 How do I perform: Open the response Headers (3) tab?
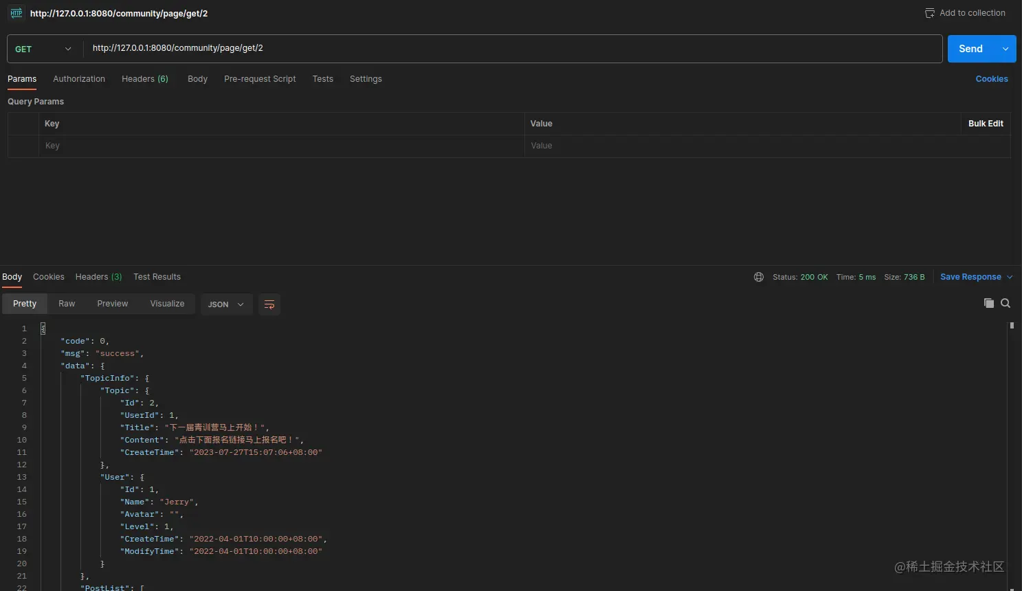[x=99, y=277]
